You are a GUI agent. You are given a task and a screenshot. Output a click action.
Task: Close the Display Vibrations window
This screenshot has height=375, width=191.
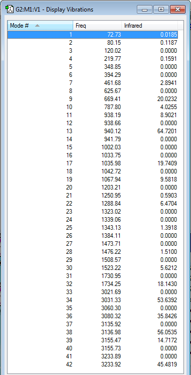tap(177, 10)
